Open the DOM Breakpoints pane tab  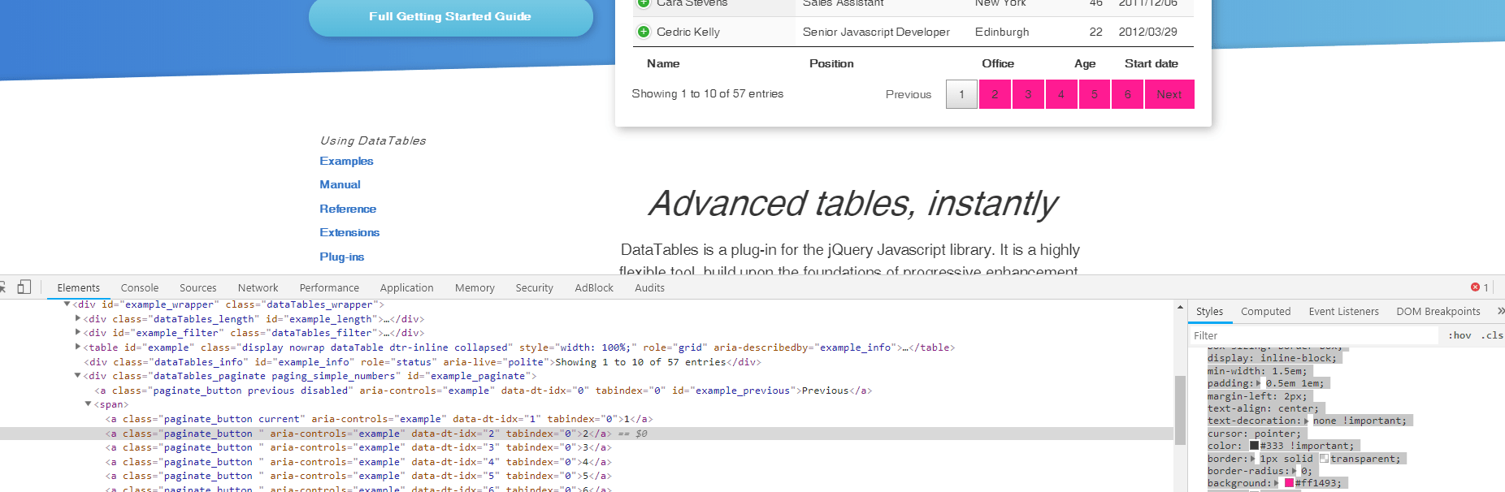pos(1438,311)
